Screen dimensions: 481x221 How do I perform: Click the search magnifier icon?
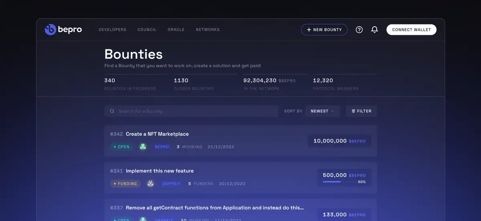(x=112, y=111)
